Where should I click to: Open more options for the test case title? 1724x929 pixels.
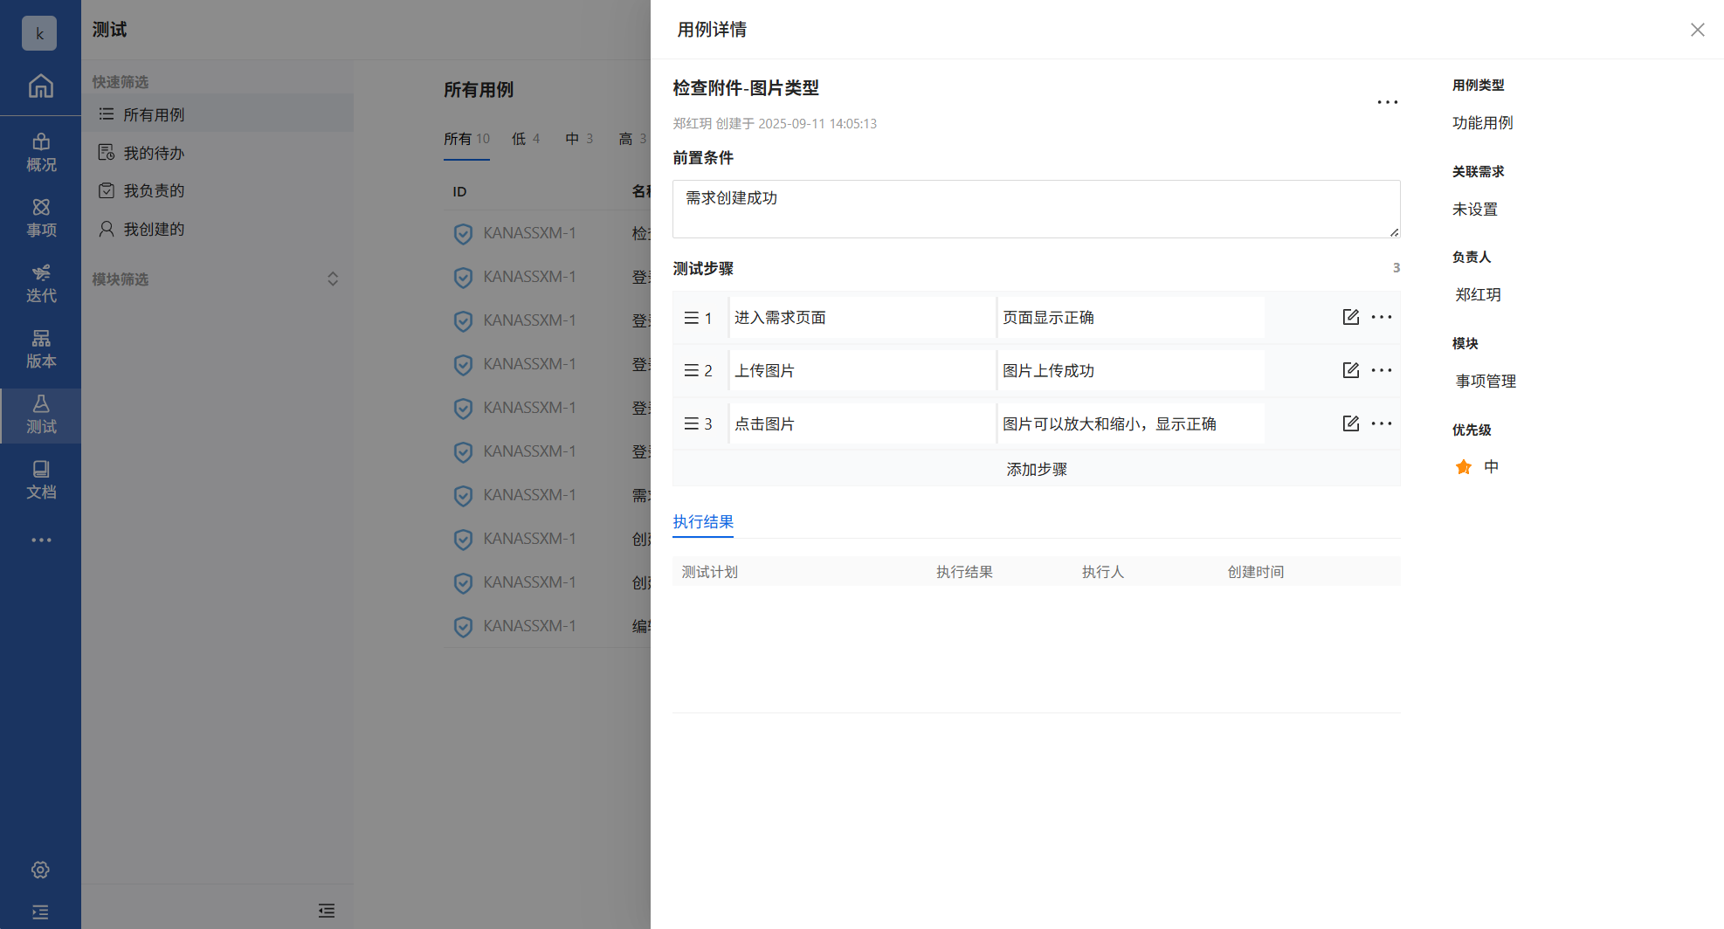(1388, 102)
